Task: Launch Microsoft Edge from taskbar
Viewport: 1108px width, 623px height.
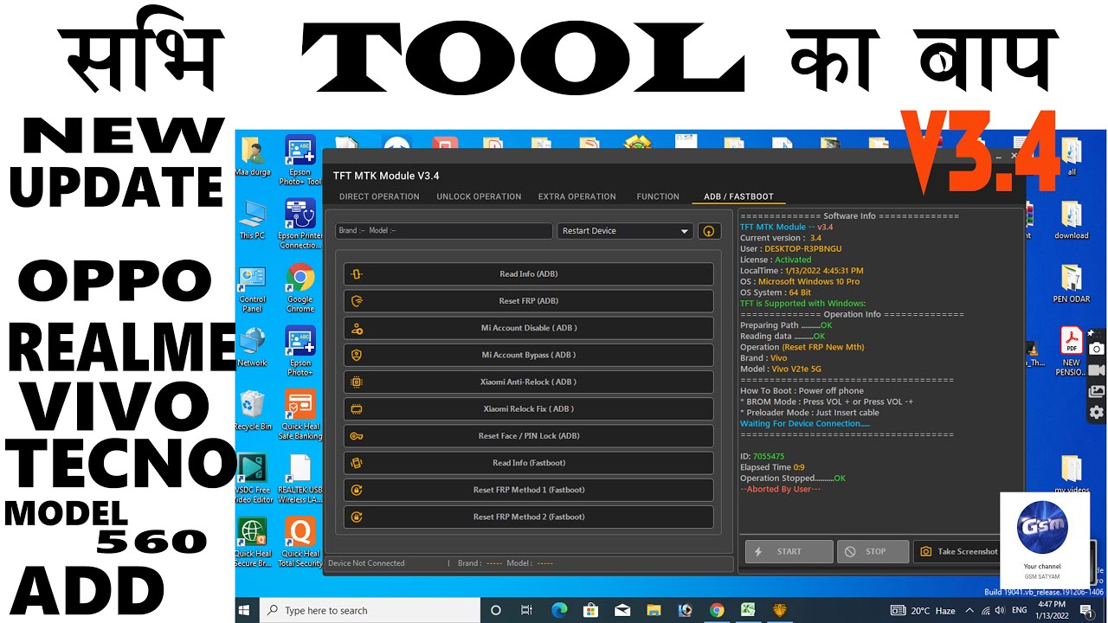Action: coord(559,610)
